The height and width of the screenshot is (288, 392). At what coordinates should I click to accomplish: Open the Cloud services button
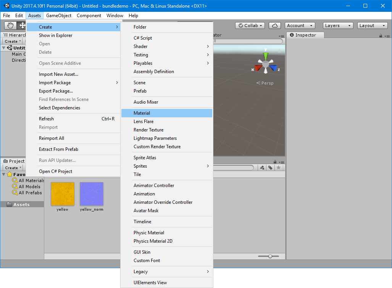point(275,26)
